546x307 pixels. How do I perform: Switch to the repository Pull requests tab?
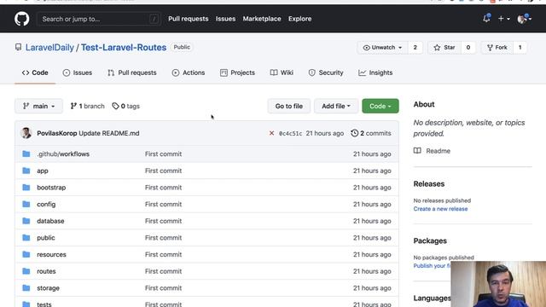point(132,72)
